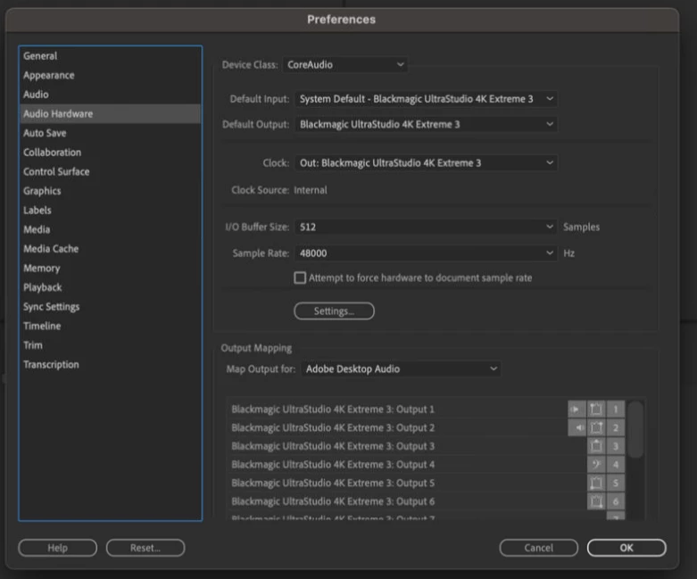Click channel number 1 tile
Image resolution: width=697 pixels, height=579 pixels.
[616, 409]
